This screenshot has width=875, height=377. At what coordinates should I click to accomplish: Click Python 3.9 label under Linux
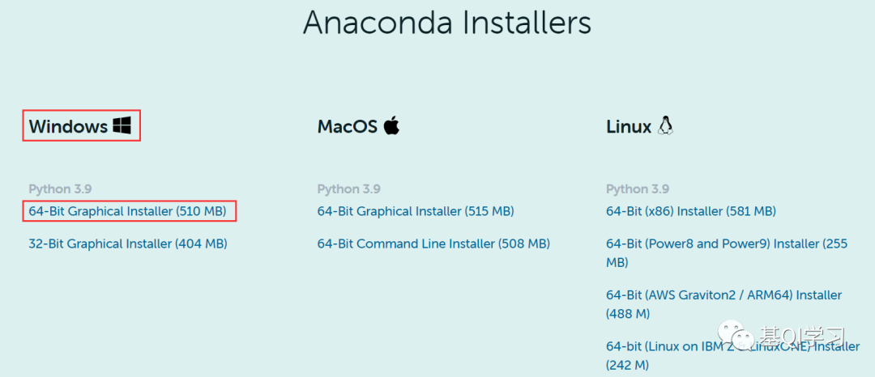(x=638, y=189)
